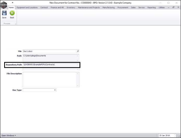
Task: Open the BPO application logo menu
Action: 4,5
